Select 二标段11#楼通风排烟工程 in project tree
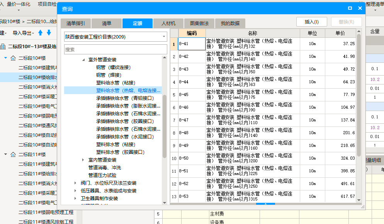Viewport: 384px width, 224px height. point(46,222)
